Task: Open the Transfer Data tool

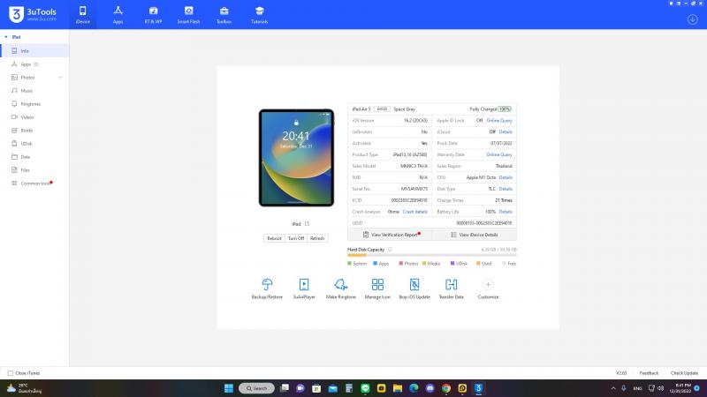Action: (x=452, y=288)
